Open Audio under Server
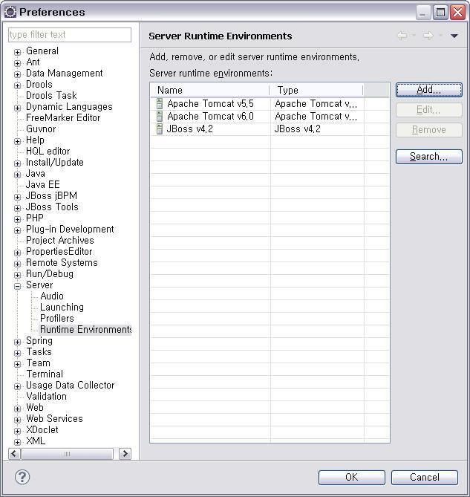 coord(52,296)
